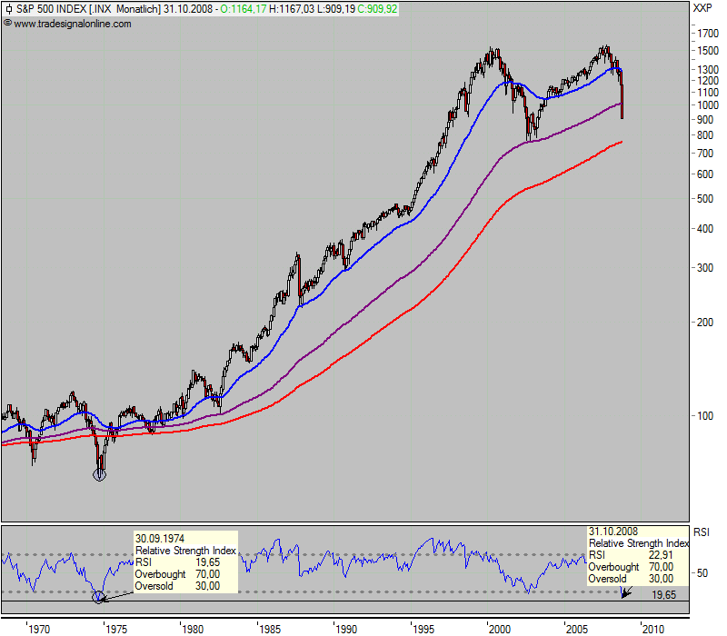727x636 pixels.
Task: Click the year 2000 market peak candles
Action: pyautogui.click(x=493, y=55)
